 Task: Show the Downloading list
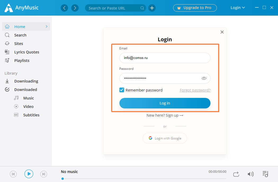point(26,81)
